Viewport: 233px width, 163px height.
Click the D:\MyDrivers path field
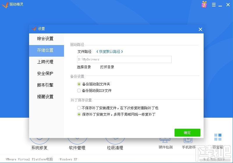point(124,59)
